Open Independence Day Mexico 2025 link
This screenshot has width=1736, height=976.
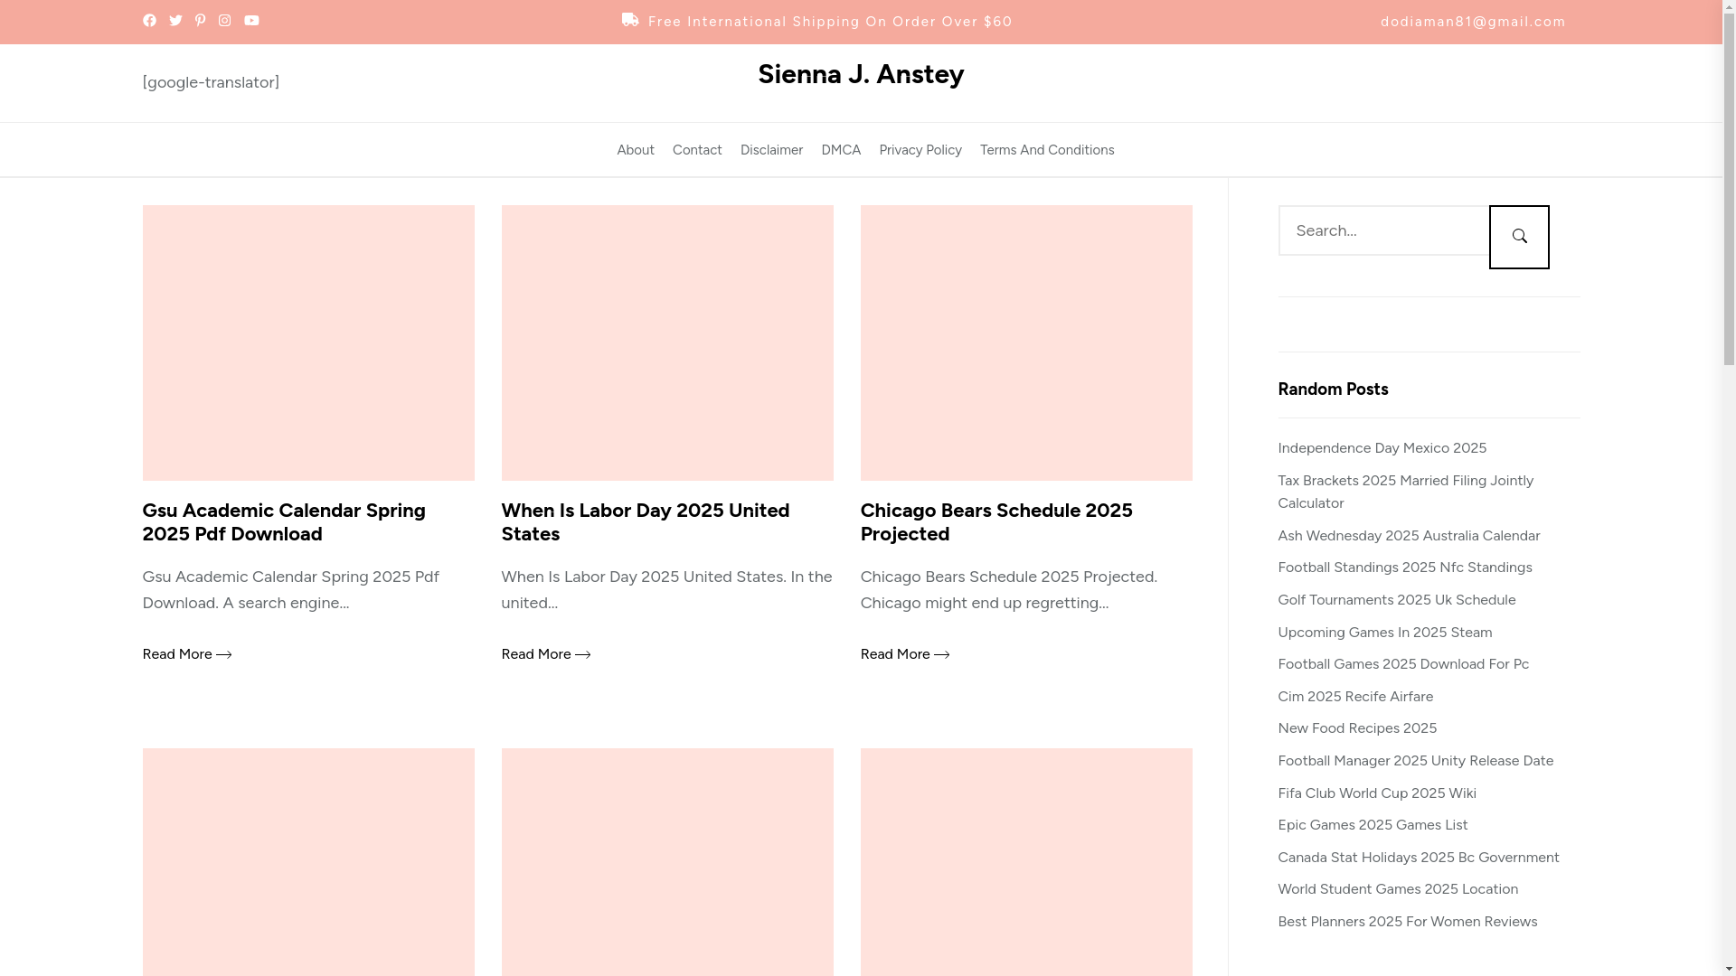1382,448
